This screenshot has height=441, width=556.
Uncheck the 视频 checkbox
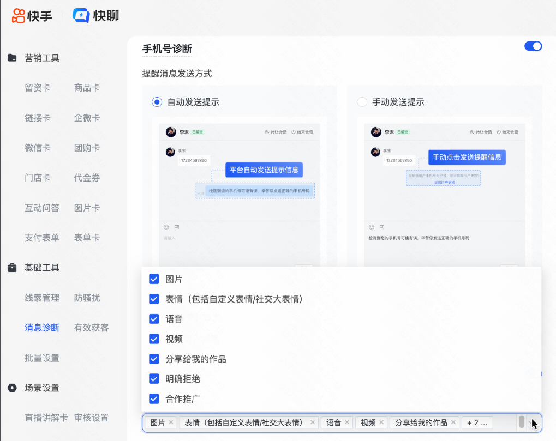pos(154,339)
